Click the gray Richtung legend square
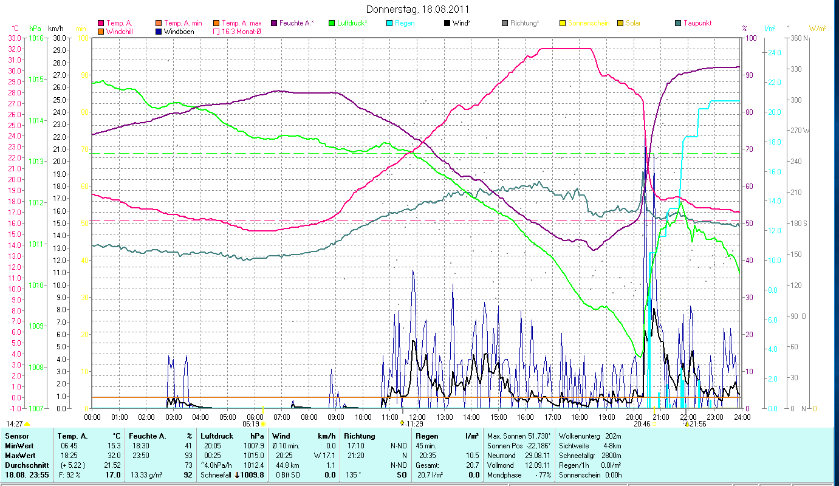The image size is (839, 486). coord(505,23)
